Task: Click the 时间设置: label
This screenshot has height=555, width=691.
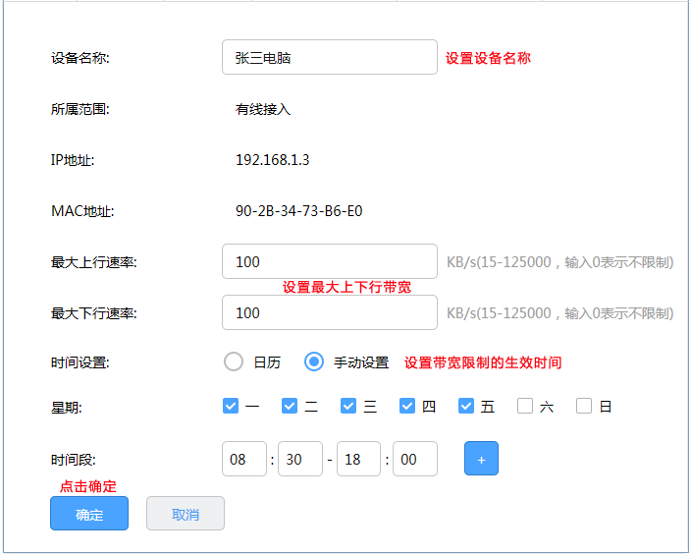Action: click(80, 362)
